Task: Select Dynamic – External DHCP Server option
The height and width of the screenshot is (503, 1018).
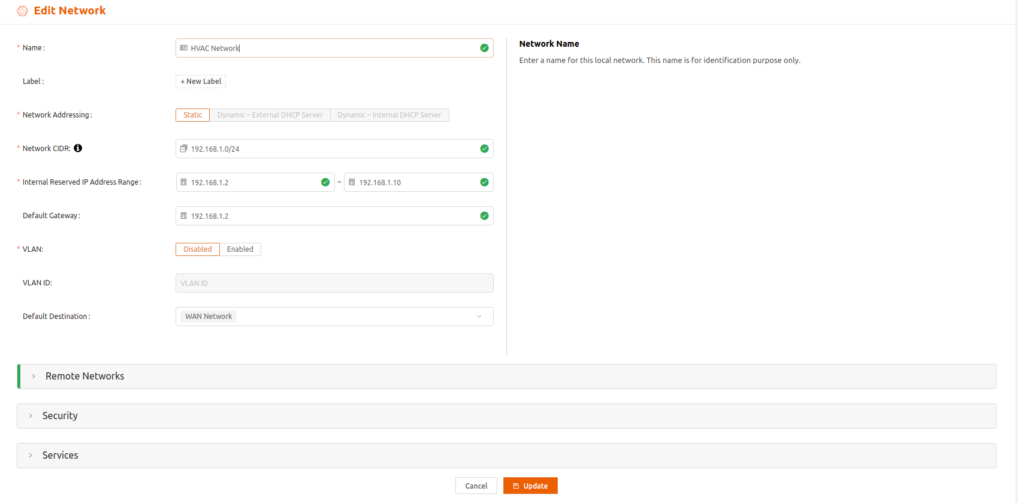Action: [x=270, y=115]
